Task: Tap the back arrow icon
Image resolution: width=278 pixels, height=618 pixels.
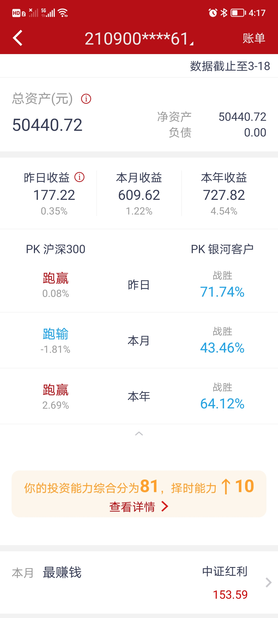Action: (18, 38)
